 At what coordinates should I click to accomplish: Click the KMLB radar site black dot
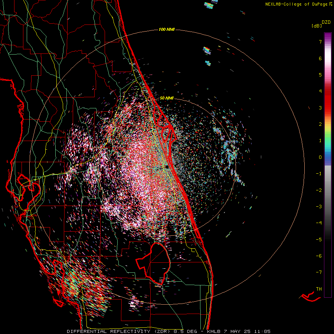coord(167,167)
